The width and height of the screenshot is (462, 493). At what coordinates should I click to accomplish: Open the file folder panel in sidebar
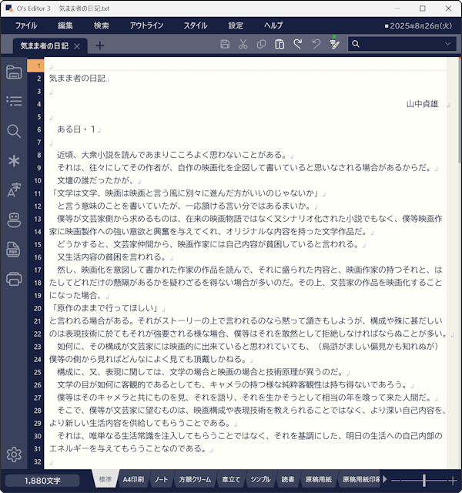point(13,72)
